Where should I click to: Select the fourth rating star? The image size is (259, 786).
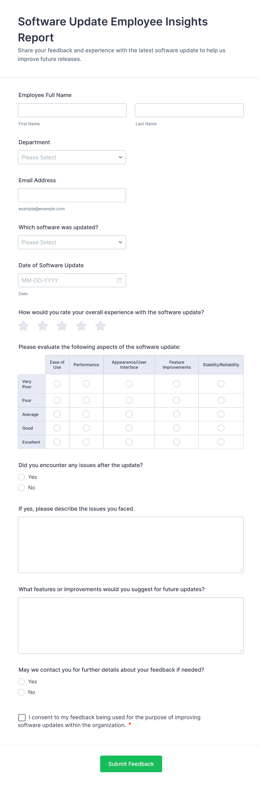click(81, 326)
